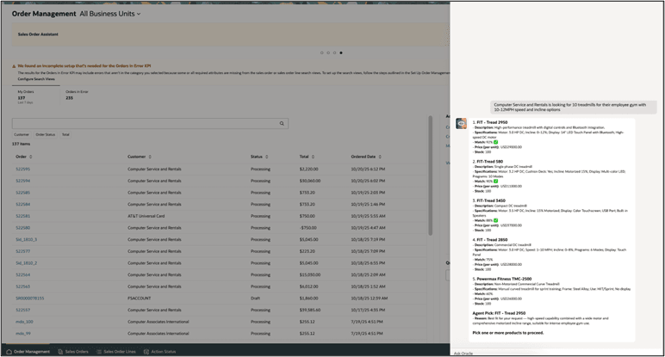Select the third carousel dot
Screen dimensions: 665x357
click(x=334, y=53)
